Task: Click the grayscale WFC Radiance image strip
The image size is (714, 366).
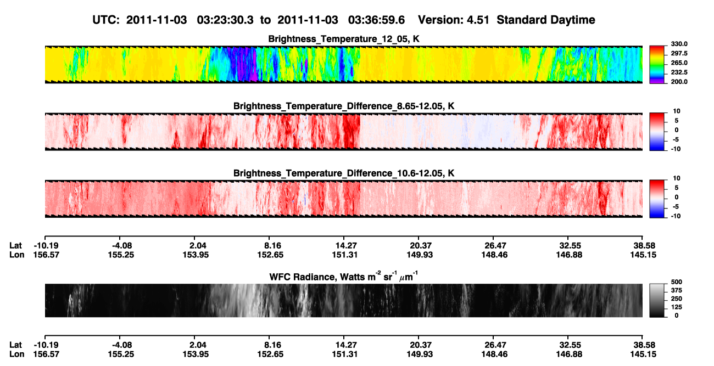Action: pos(343,300)
